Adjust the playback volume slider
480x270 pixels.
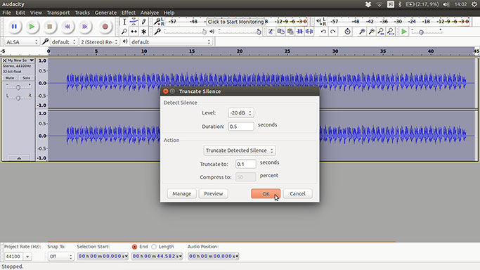point(240,32)
